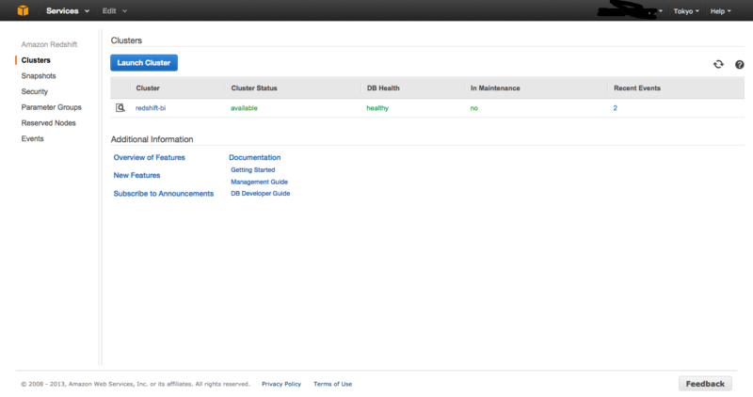Click the Launch Cluster button
Viewport: 753px width, 397px height.
click(144, 63)
